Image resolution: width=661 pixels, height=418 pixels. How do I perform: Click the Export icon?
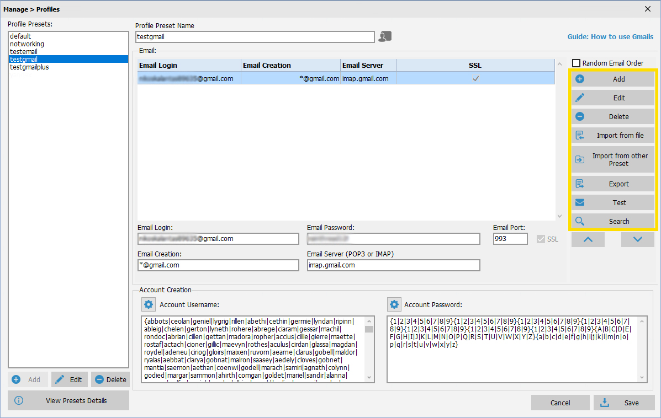(x=580, y=184)
